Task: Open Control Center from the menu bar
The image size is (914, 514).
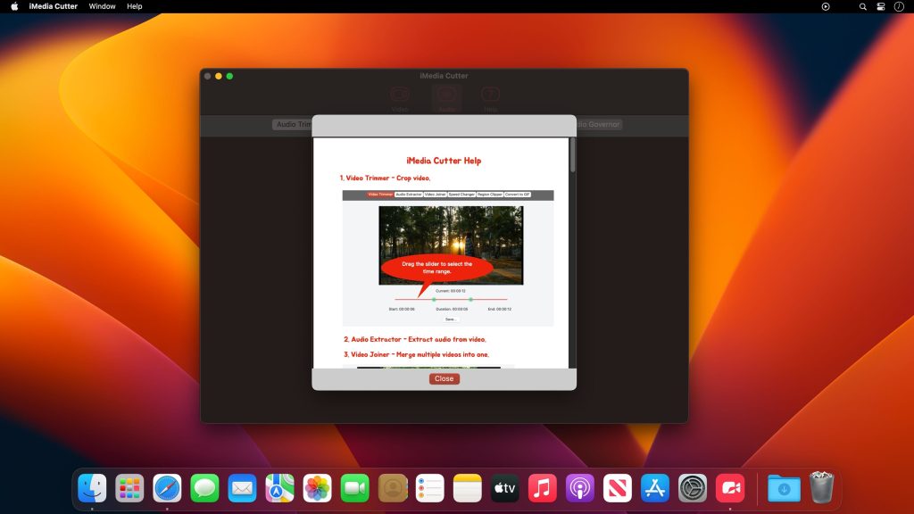Action: 882,6
